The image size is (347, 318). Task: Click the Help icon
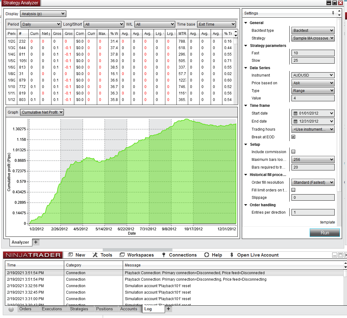coord(206,255)
